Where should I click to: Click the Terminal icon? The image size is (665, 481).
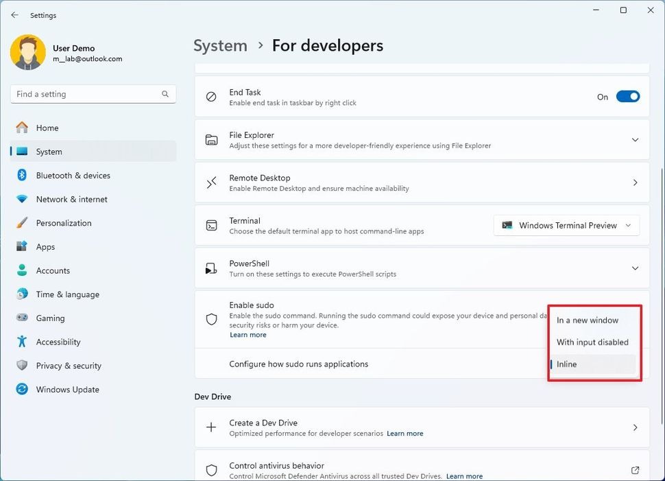[x=211, y=226]
